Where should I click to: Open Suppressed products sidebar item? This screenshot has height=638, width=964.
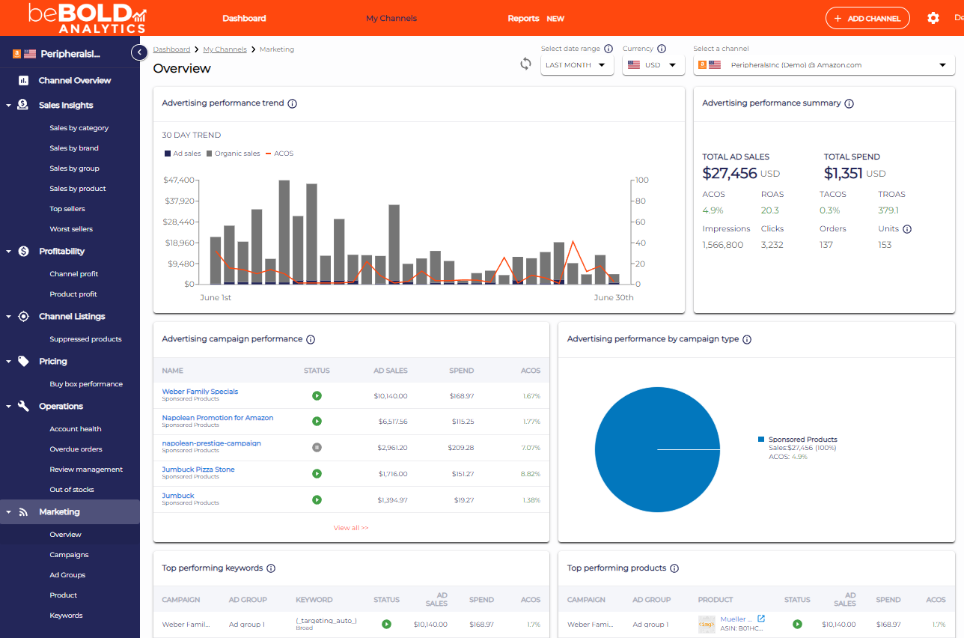[85, 339]
